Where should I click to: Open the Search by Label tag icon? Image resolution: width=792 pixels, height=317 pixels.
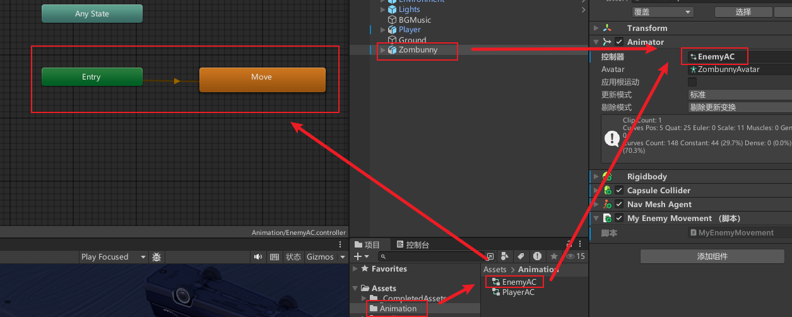point(521,256)
